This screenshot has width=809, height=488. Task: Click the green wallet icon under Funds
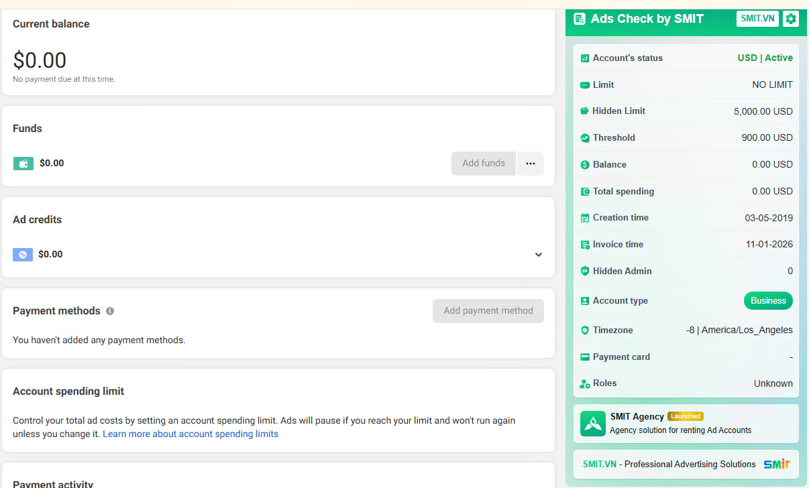point(23,164)
